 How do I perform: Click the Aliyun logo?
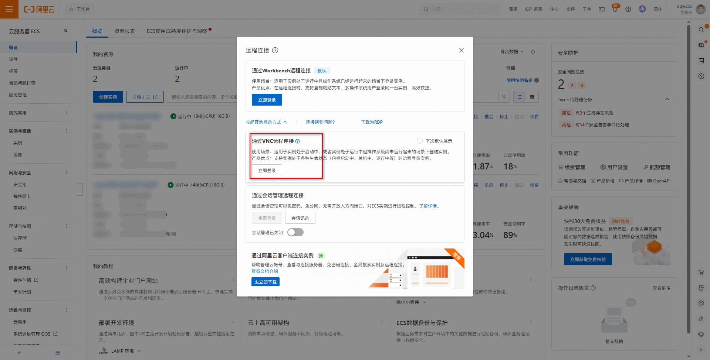coord(39,9)
